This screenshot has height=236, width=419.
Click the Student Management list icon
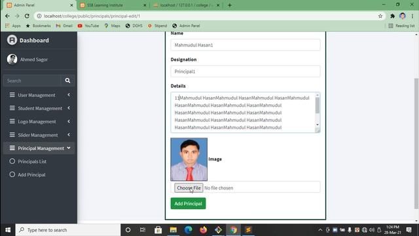pyautogui.click(x=12, y=108)
